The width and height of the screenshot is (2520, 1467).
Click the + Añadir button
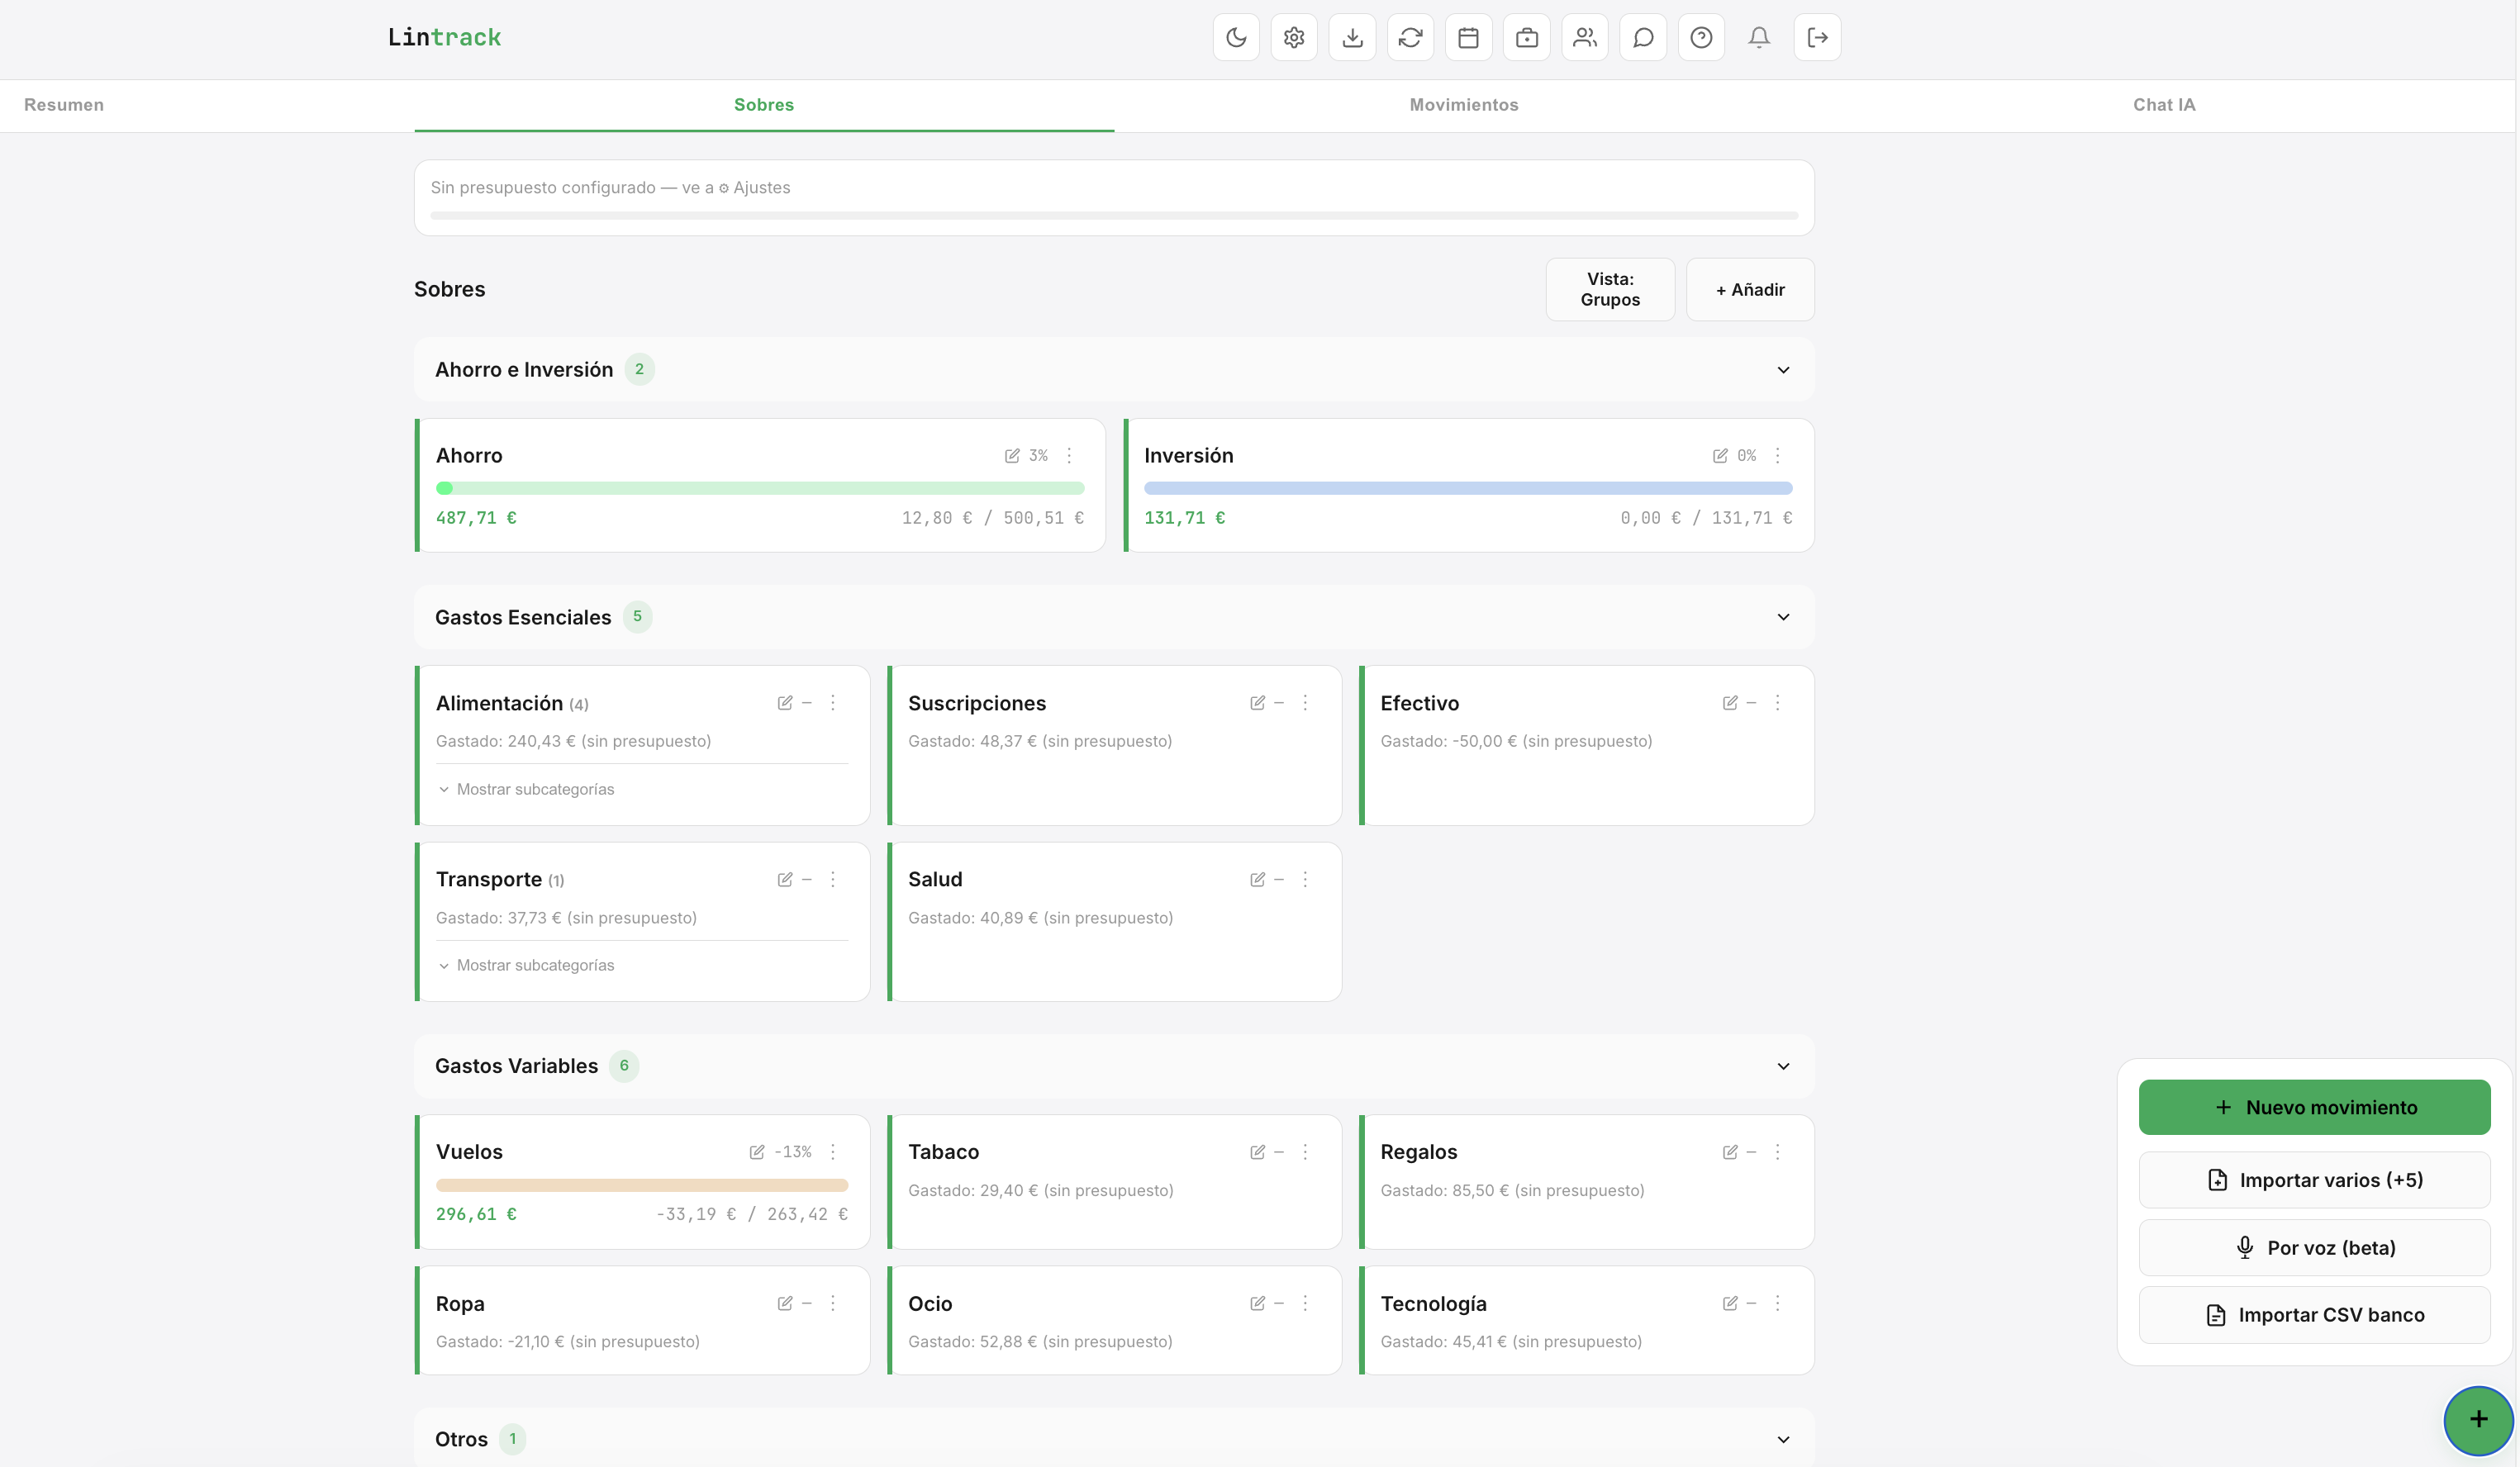click(x=1750, y=290)
